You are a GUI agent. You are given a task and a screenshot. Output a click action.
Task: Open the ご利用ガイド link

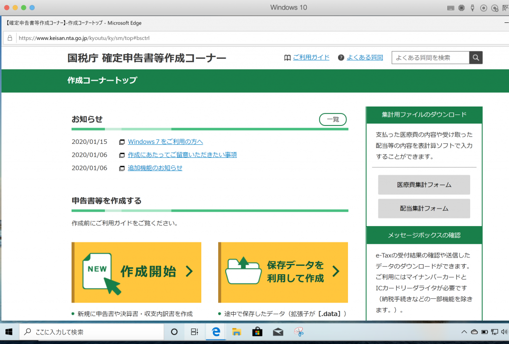coord(311,58)
